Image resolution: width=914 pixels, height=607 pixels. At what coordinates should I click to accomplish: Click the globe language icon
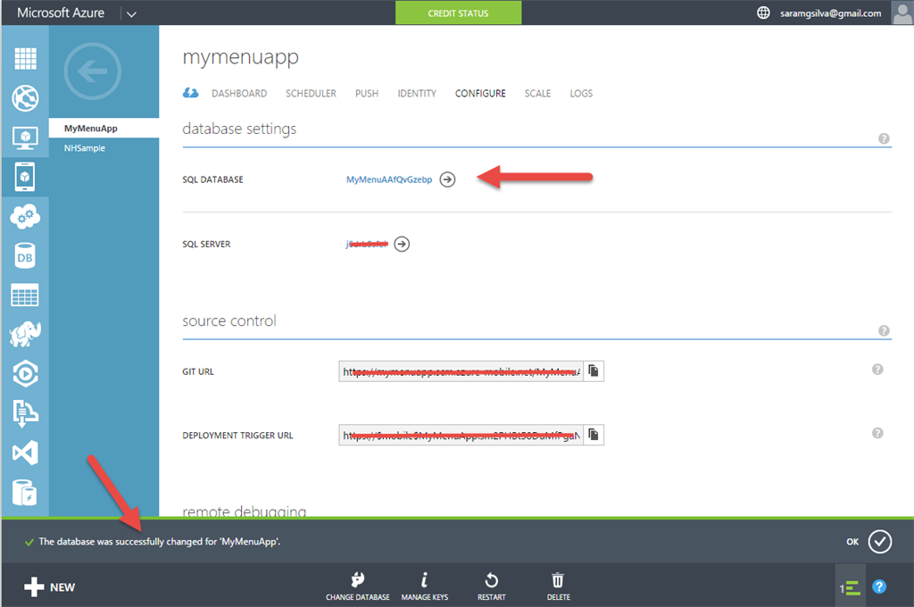pos(763,12)
